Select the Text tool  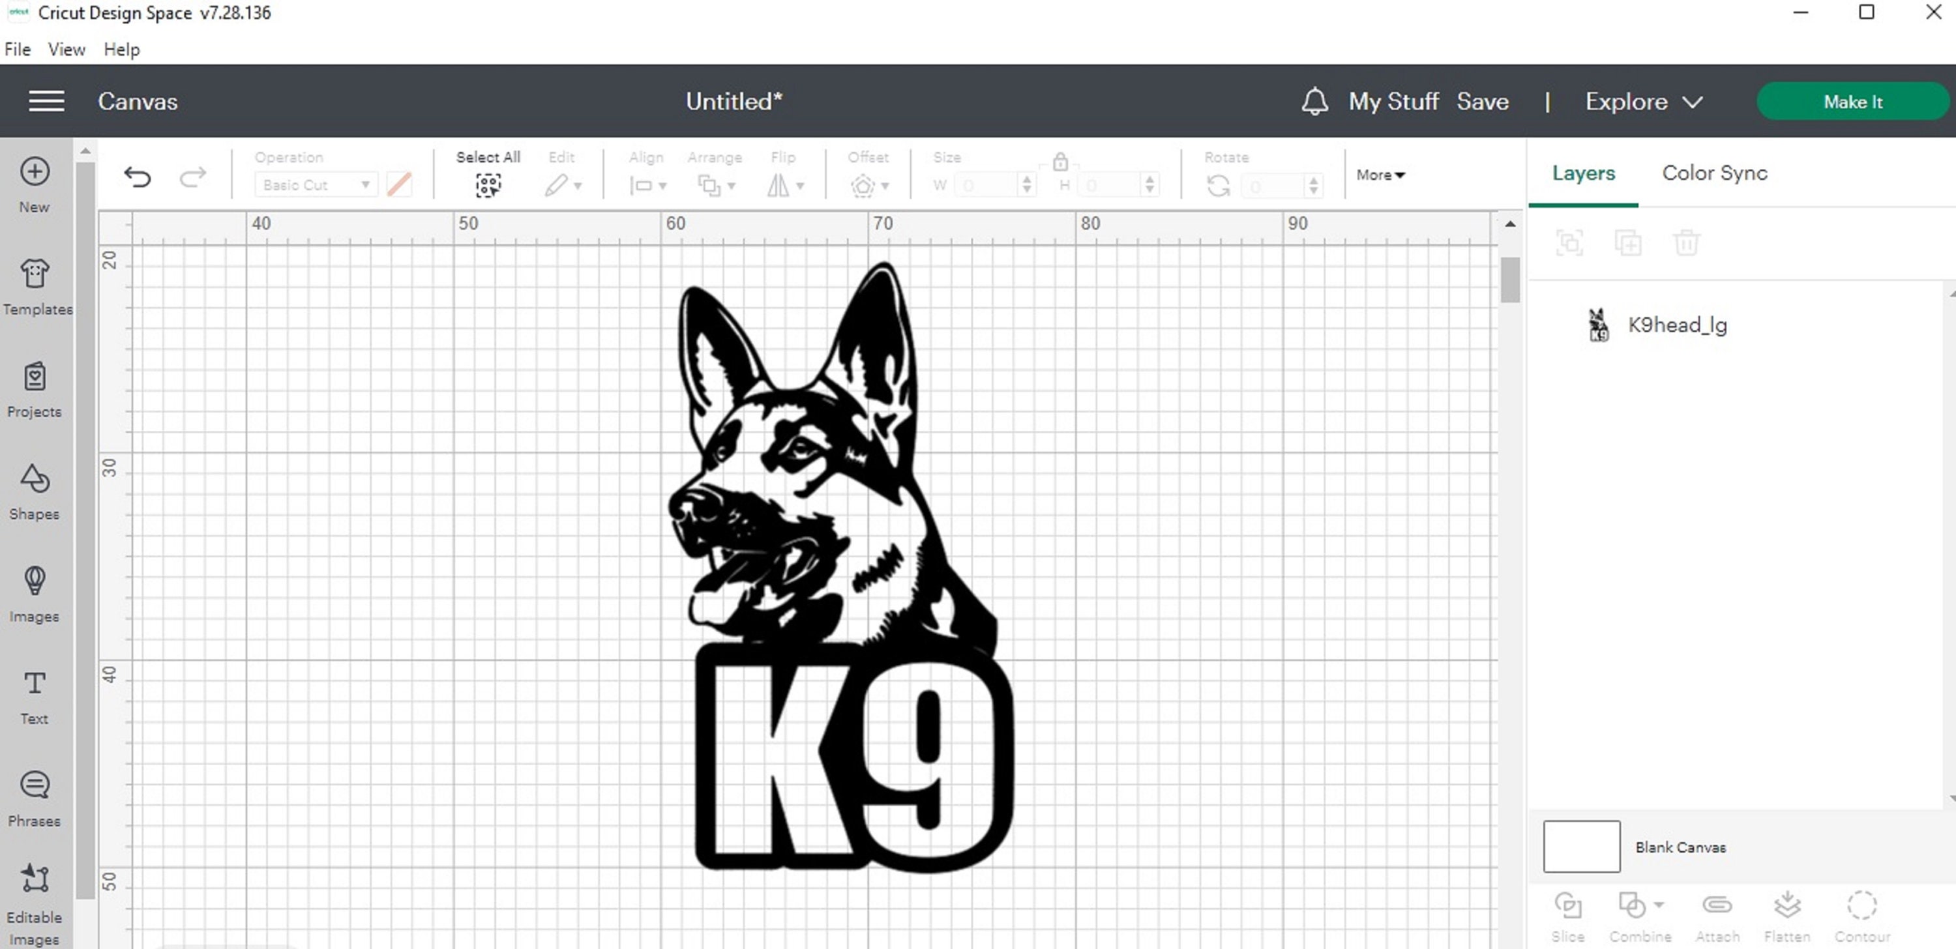coord(33,695)
